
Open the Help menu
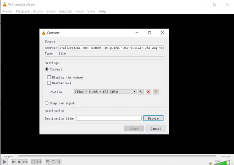pyautogui.click(x=102, y=11)
